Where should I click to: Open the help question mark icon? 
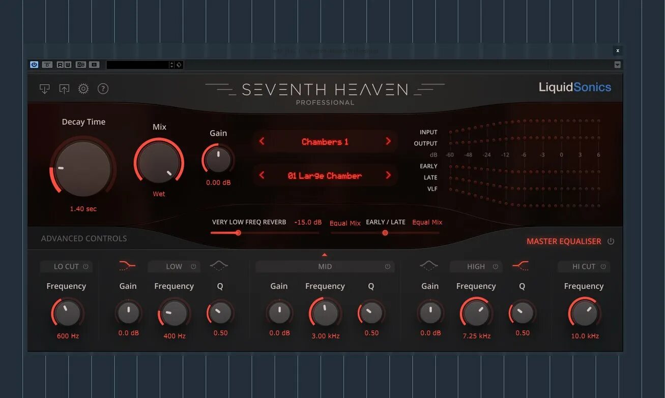pyautogui.click(x=103, y=88)
